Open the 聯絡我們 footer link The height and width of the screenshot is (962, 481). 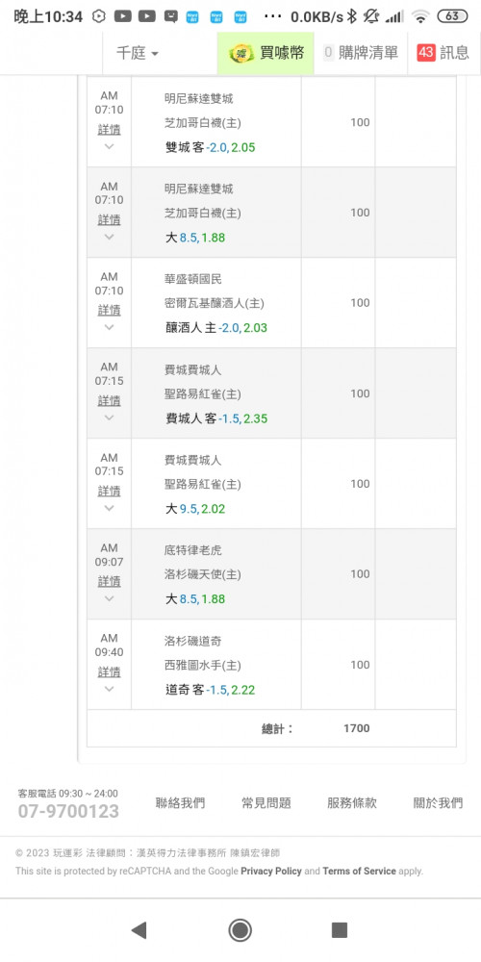[181, 802]
